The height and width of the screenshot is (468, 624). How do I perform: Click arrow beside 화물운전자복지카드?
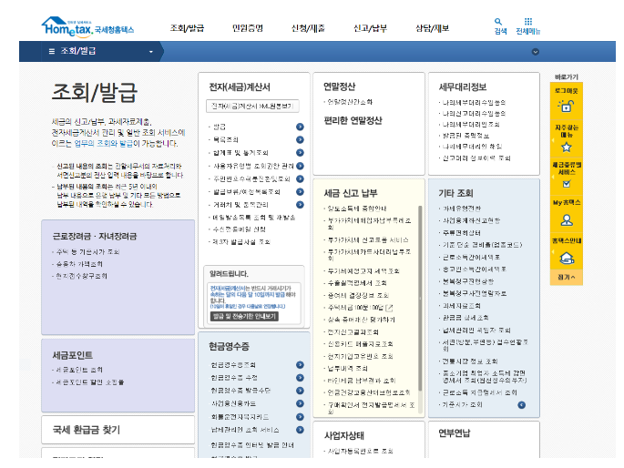click(300, 417)
